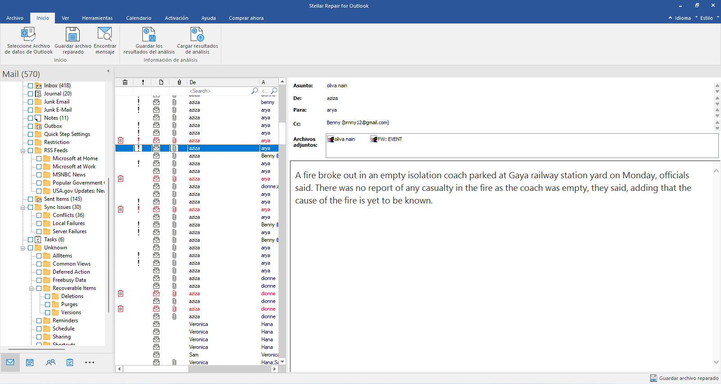Collapse the Unknown tree node
The height and width of the screenshot is (384, 721).
tap(23, 248)
